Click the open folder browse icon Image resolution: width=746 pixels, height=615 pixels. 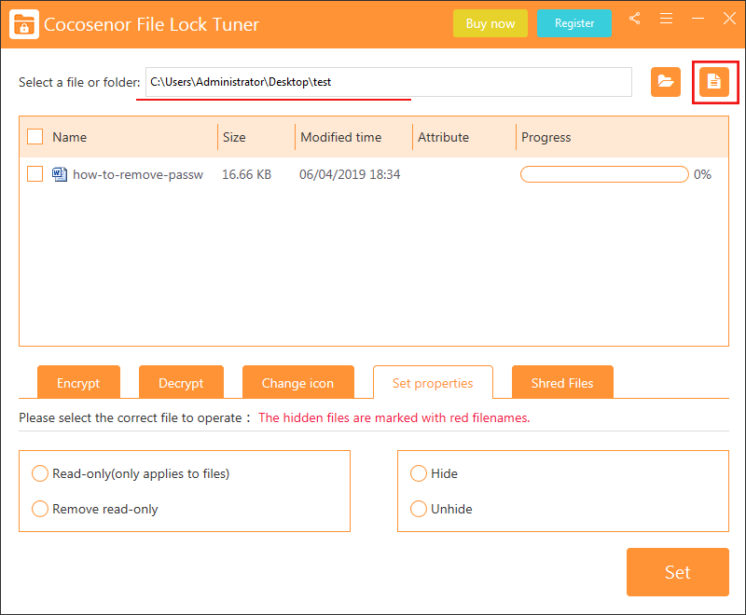point(666,82)
